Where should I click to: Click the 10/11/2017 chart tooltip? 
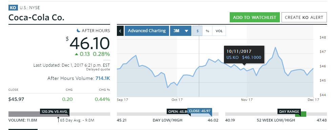(244, 55)
